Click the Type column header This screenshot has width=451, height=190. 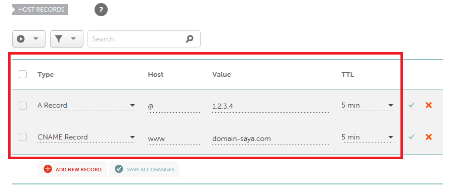pos(46,75)
